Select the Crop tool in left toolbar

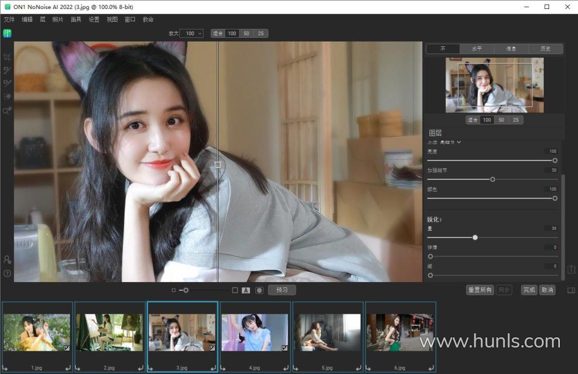point(7,57)
